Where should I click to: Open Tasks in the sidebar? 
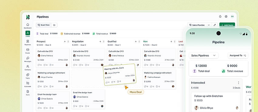pos(28,76)
